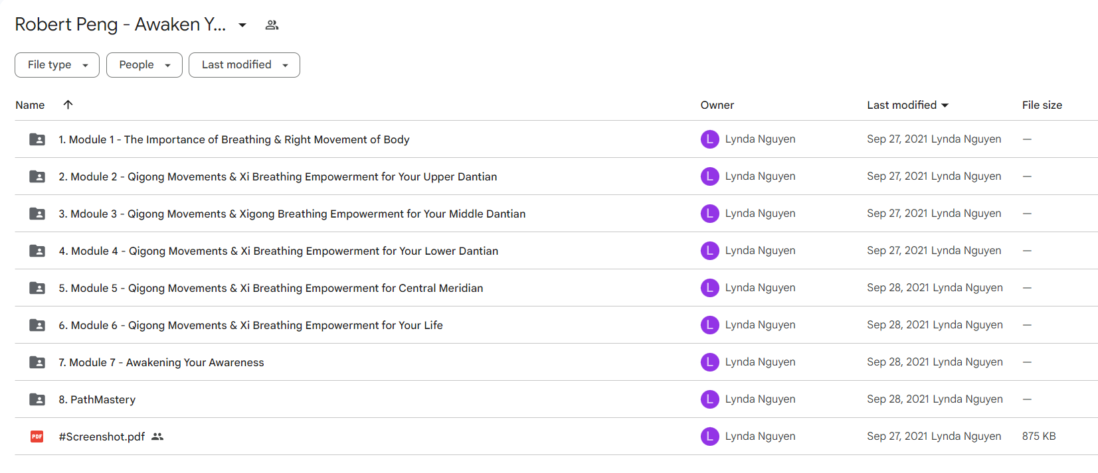Click shared people icon beside #Screenshot.pdf
The image size is (1098, 473).
[x=157, y=437]
